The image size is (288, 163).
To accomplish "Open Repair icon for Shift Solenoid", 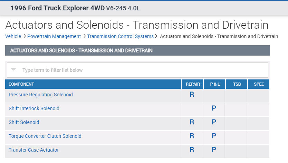I will click(x=192, y=122).
